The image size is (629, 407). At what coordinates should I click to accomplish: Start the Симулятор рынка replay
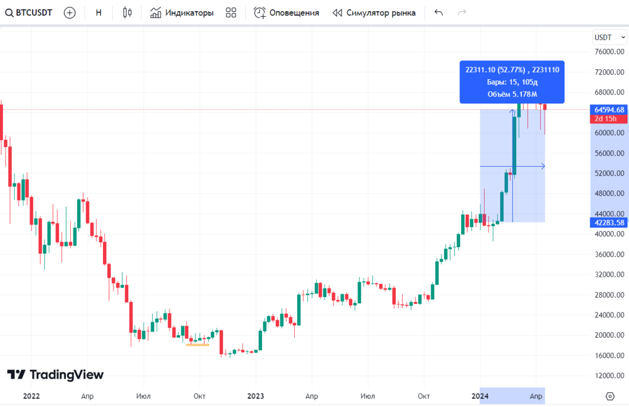pos(374,12)
